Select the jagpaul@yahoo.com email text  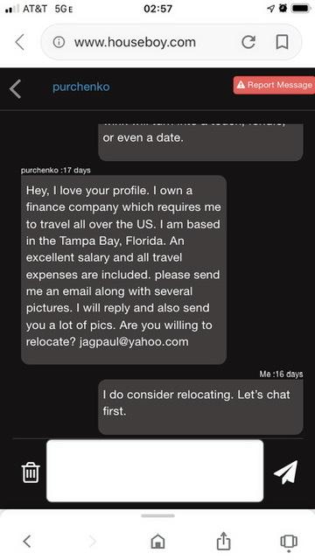pyautogui.click(x=134, y=342)
